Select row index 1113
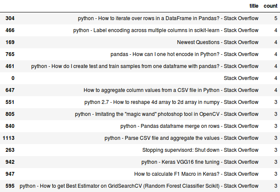The image size is (280, 192). (9, 138)
